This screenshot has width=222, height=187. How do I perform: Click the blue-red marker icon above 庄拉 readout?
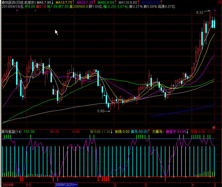tap(214, 127)
